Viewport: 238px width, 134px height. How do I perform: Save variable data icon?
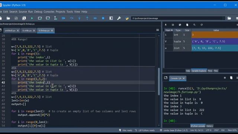[173, 25]
